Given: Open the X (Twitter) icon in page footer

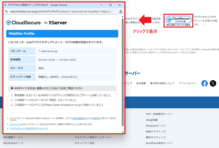Looking at the screenshot, I should [x=213, y=83].
